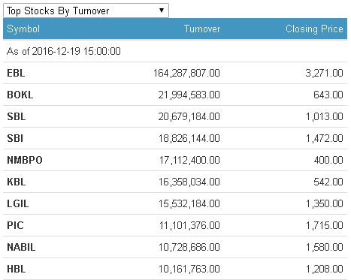Click the Closing Price column header
Viewport: 351px width, 280px height.
click(x=314, y=29)
